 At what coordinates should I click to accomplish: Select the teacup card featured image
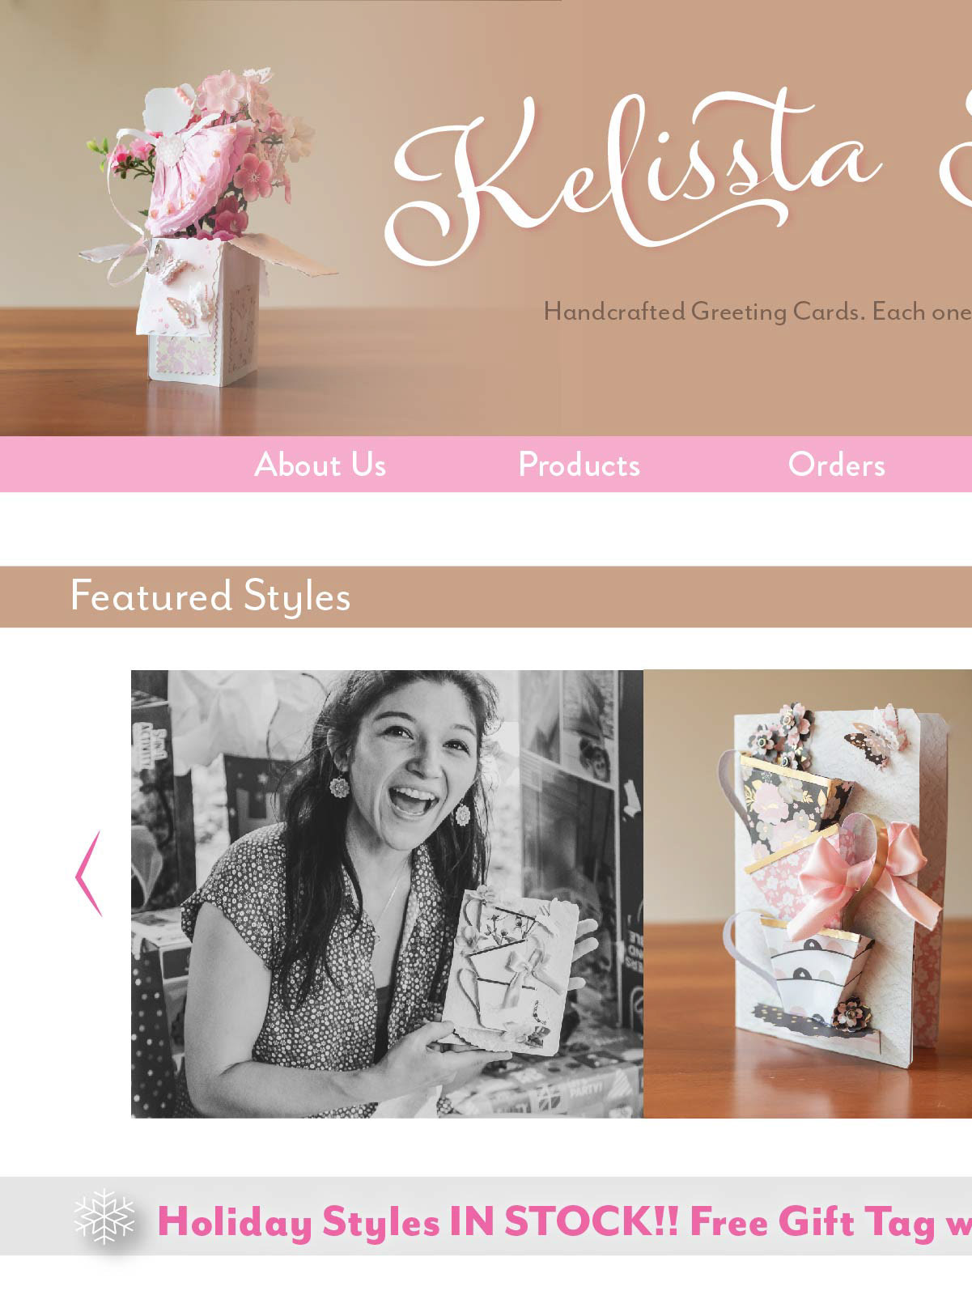tap(808, 894)
